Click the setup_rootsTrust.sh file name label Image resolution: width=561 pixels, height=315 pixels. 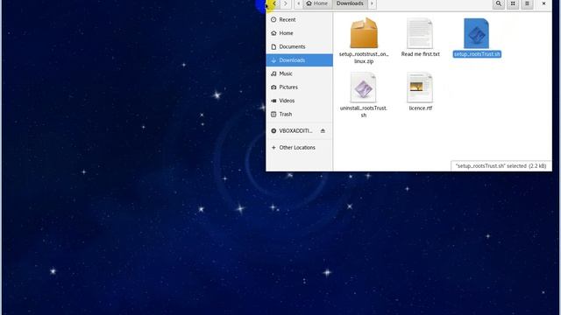tap(477, 54)
